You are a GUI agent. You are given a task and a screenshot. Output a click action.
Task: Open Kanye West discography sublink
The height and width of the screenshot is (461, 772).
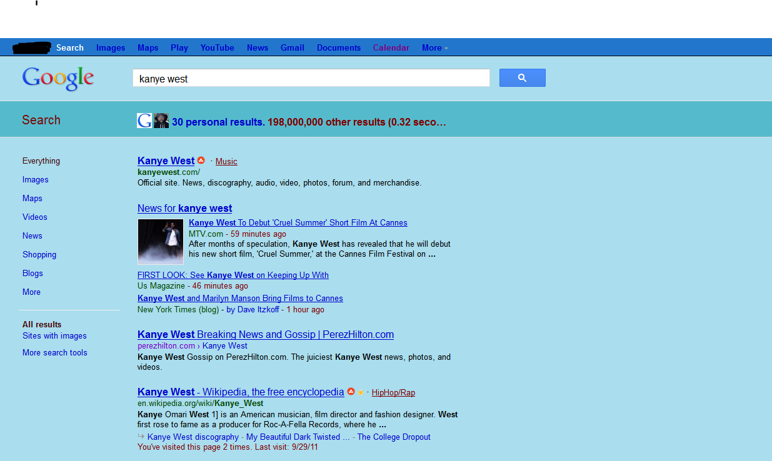pos(193,437)
